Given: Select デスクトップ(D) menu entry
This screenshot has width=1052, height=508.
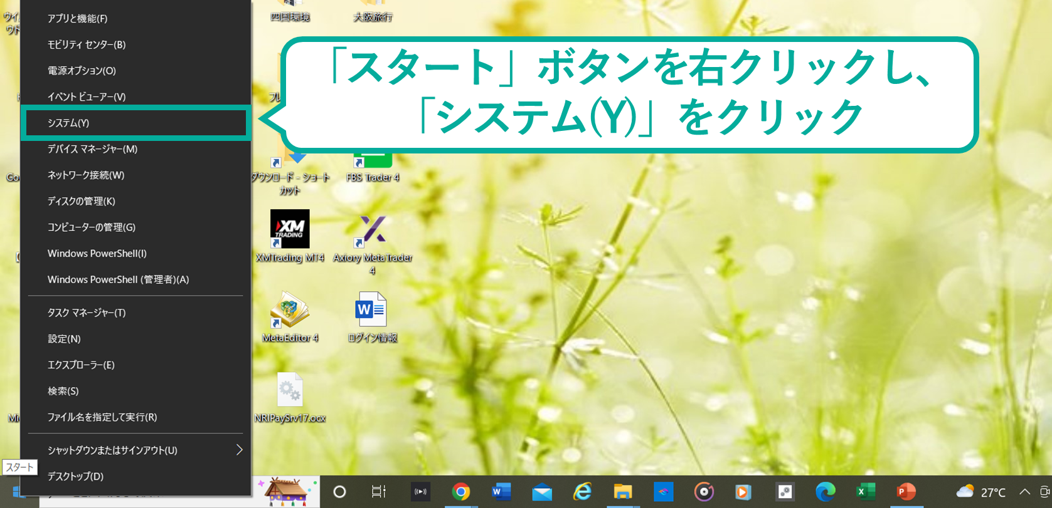Looking at the screenshot, I should tap(135, 477).
